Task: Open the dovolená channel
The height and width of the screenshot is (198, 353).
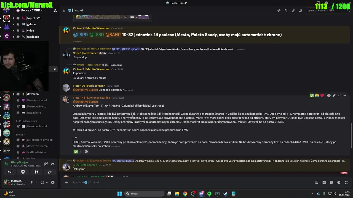Action: (x=33, y=94)
